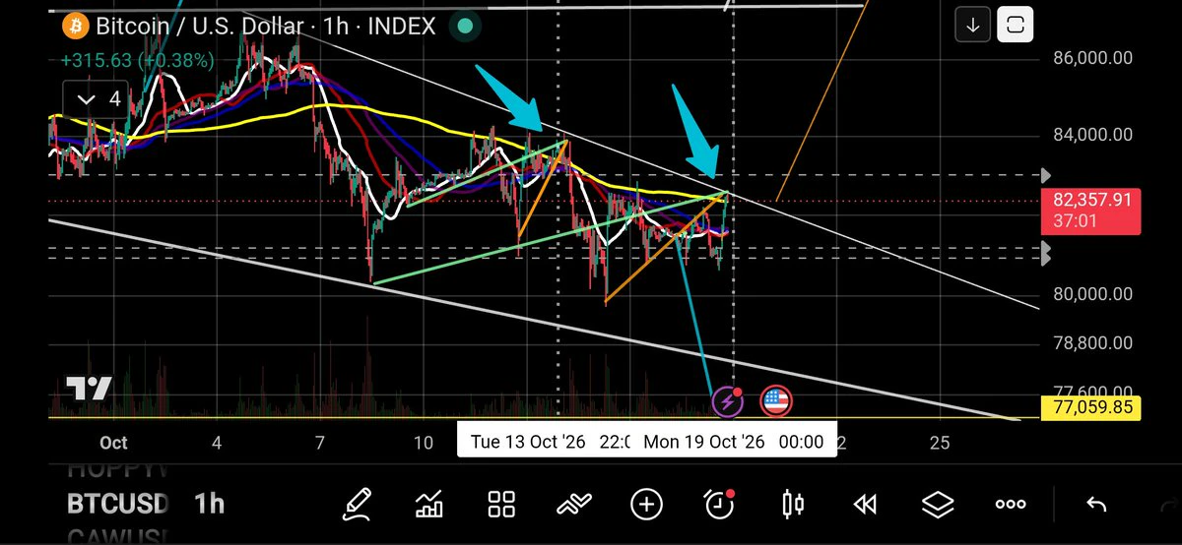Click the +315.63 (+0.38%) change text

[x=137, y=60]
